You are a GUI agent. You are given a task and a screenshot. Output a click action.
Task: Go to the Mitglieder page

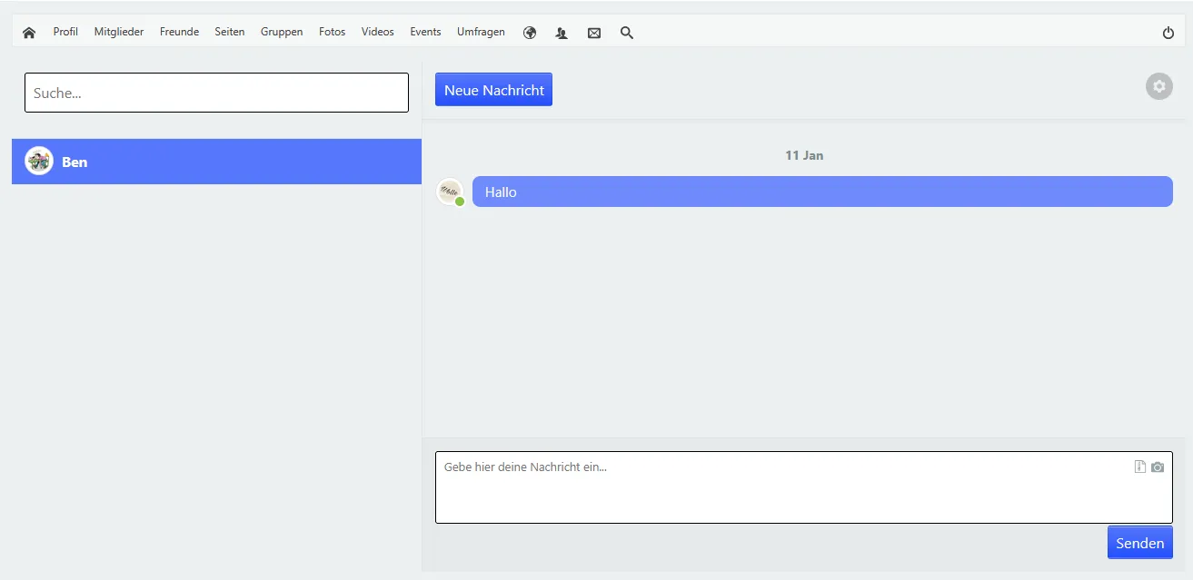[119, 32]
